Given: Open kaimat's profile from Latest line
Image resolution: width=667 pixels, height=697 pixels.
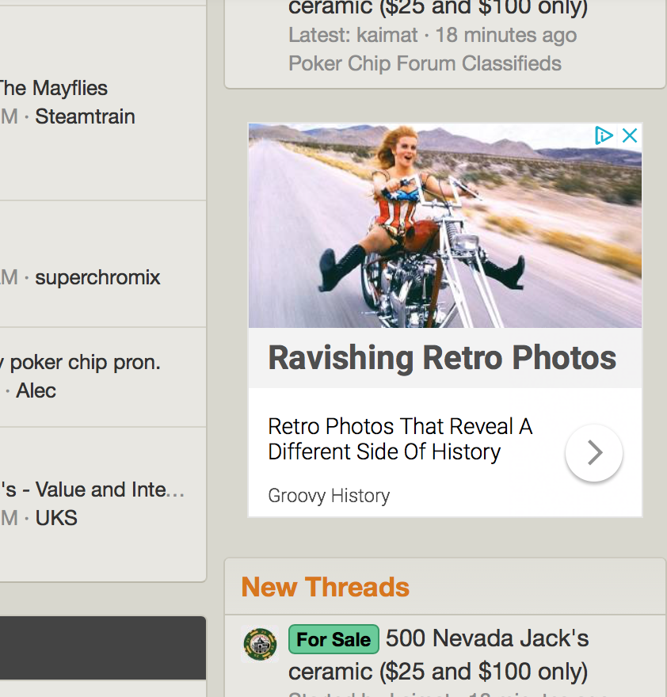Looking at the screenshot, I should click(x=386, y=35).
